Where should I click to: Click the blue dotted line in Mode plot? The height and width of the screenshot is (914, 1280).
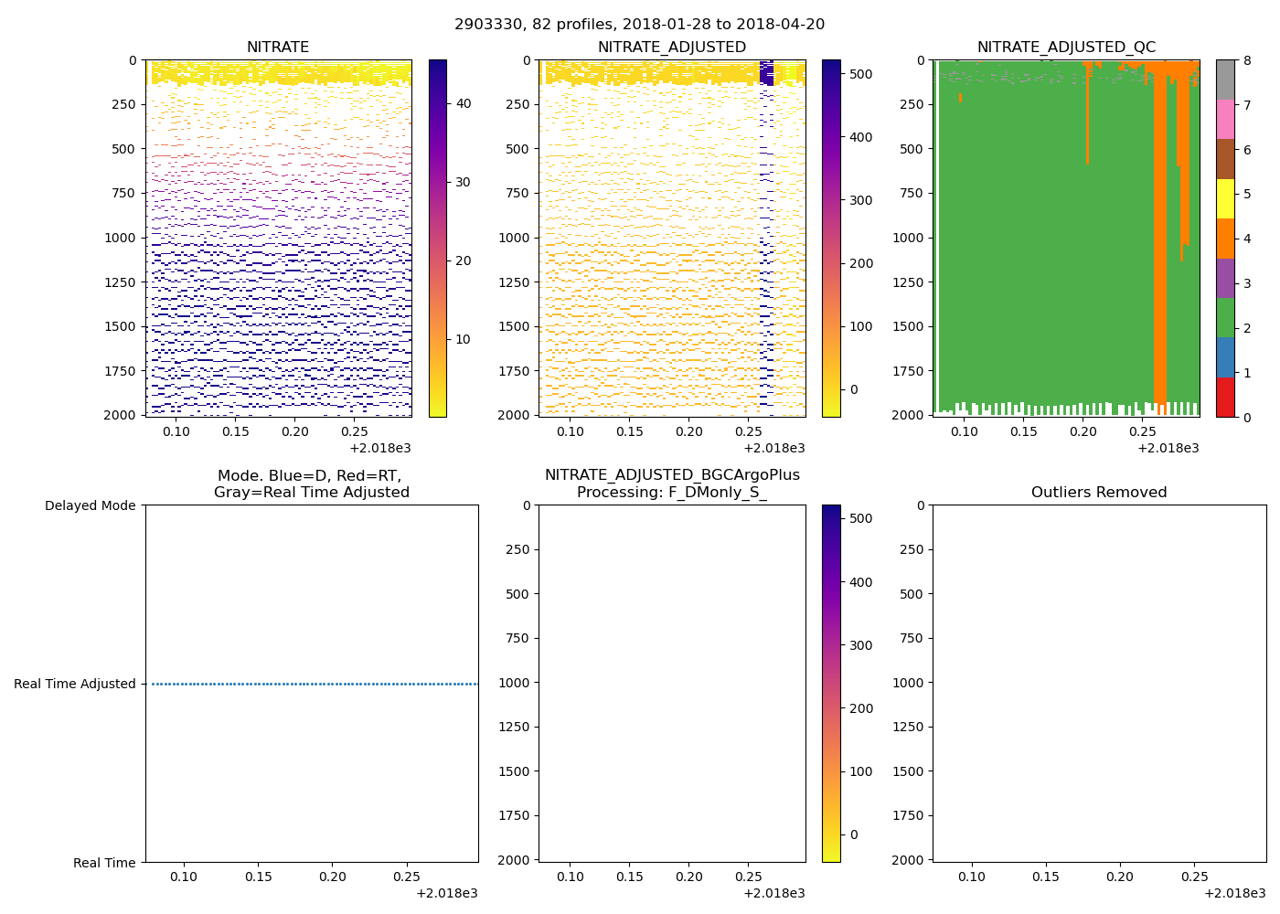coord(311,684)
